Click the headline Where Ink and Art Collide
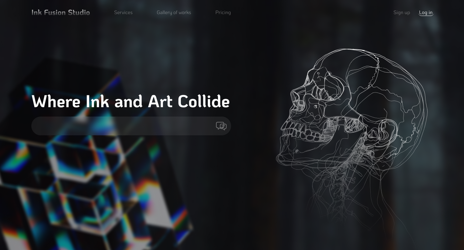 pyautogui.click(x=130, y=102)
